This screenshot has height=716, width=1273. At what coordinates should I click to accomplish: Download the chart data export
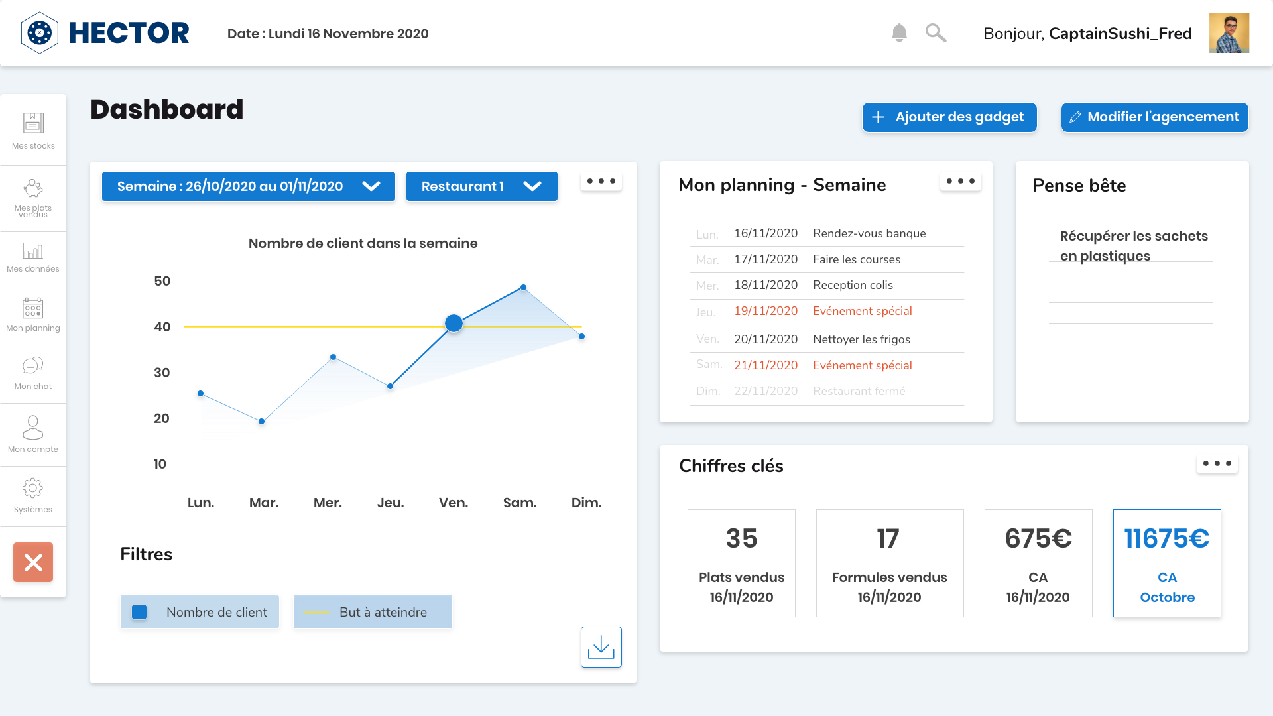pos(603,645)
